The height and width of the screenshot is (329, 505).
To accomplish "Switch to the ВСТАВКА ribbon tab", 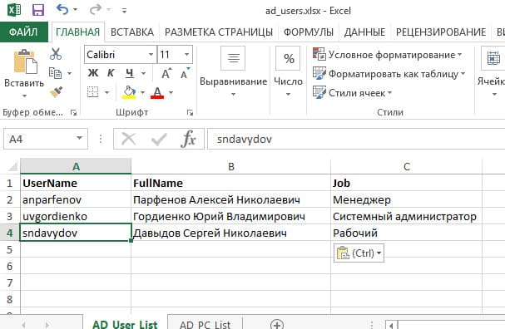I will pyautogui.click(x=132, y=32).
